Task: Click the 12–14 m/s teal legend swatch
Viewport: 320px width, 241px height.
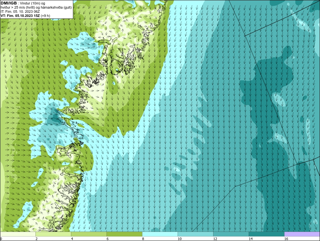Action: [231, 234]
